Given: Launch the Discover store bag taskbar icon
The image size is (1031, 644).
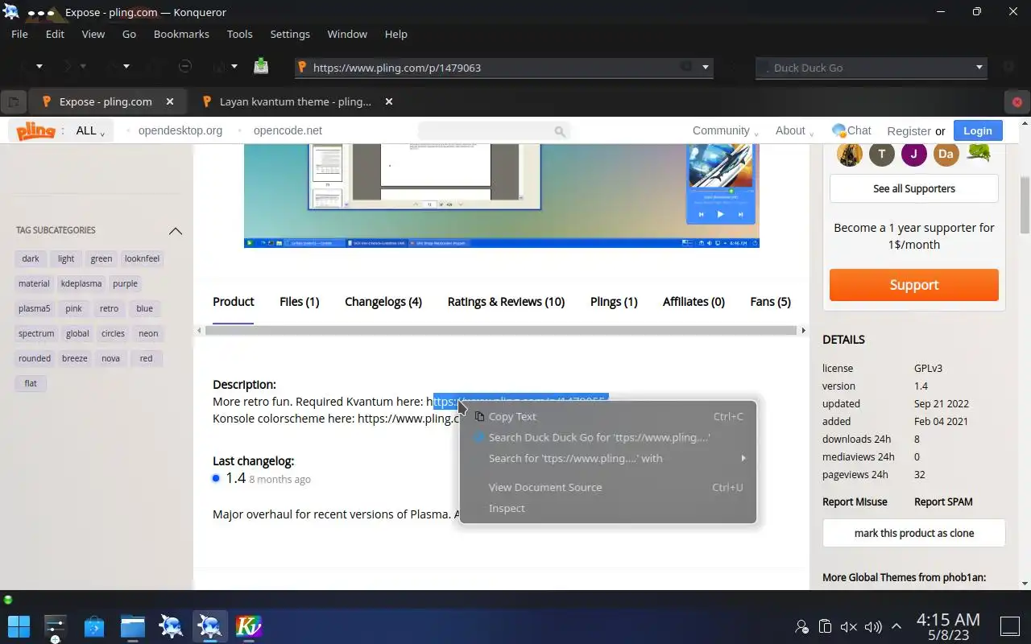Looking at the screenshot, I should point(94,625).
